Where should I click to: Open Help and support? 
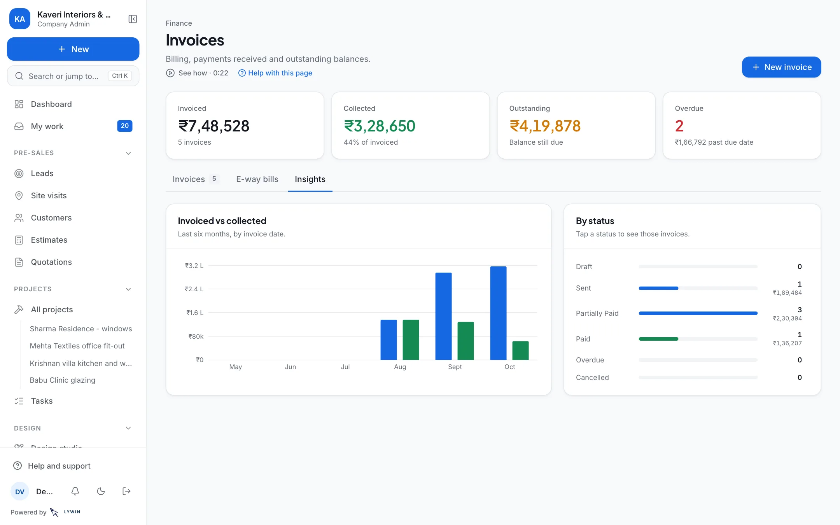click(x=73, y=466)
